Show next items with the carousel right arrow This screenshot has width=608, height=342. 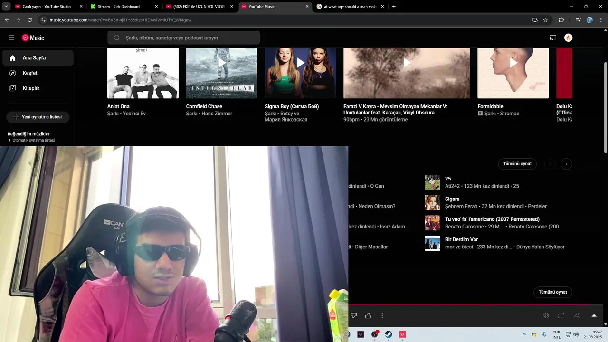click(566, 164)
